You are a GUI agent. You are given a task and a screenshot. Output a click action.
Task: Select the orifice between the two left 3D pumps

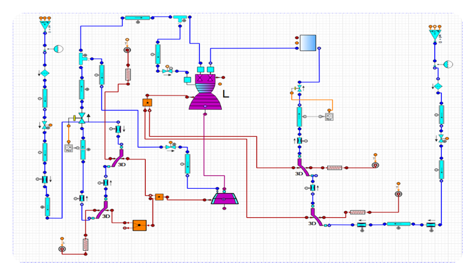(x=106, y=183)
